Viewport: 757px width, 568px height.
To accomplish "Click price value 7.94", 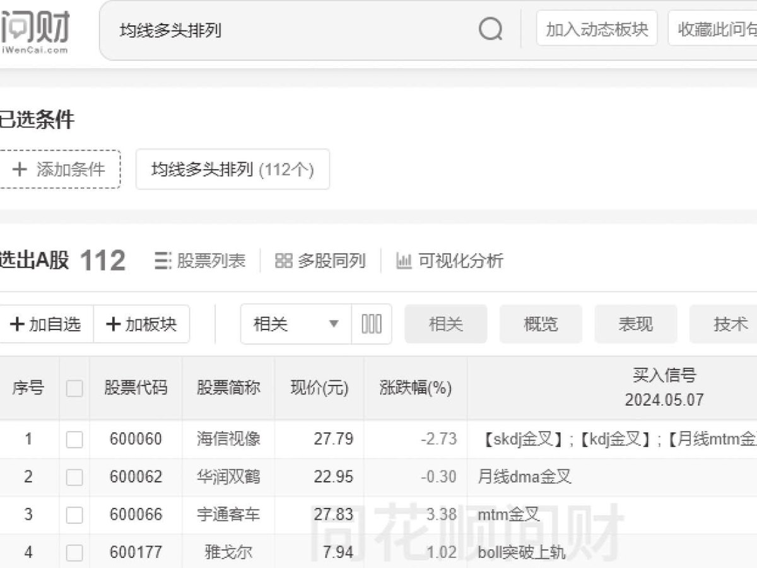I will (x=338, y=553).
